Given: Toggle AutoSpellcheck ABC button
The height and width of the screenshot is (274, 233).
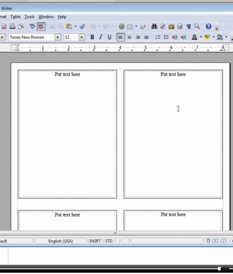Looking at the screenshot, I should (41, 26).
